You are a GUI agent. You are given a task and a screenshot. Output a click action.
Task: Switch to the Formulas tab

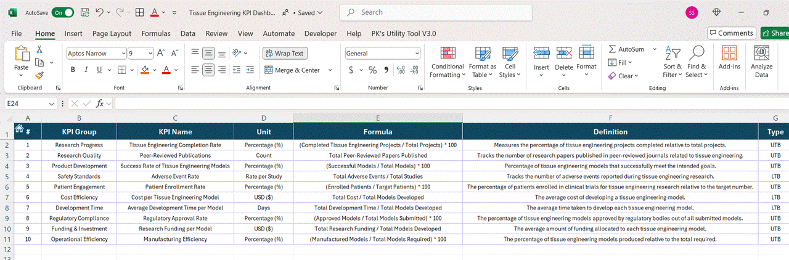156,33
